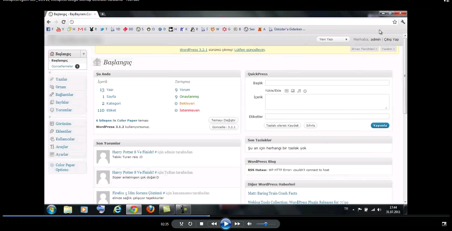Insert an image in QuickPress
This screenshot has width=452, height=231.
point(286,91)
